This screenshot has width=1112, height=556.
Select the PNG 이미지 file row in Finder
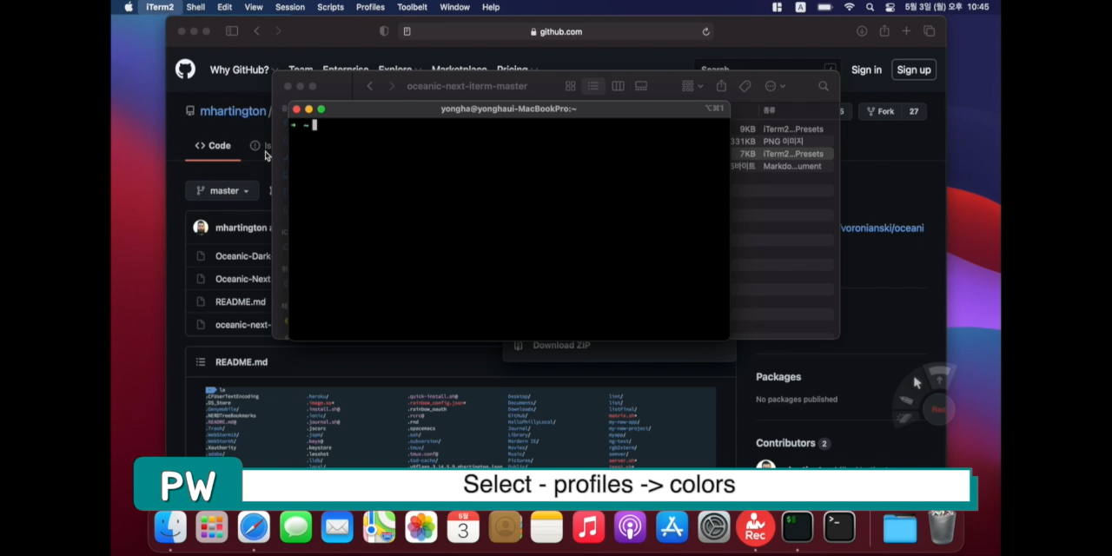pyautogui.click(x=782, y=142)
